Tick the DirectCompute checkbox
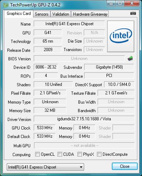Screen dimensions: 142x176 [99, 154]
